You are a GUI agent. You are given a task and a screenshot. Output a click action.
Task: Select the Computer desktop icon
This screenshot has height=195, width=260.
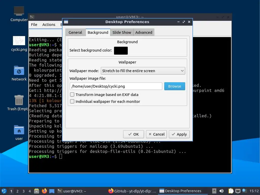pos(19,14)
